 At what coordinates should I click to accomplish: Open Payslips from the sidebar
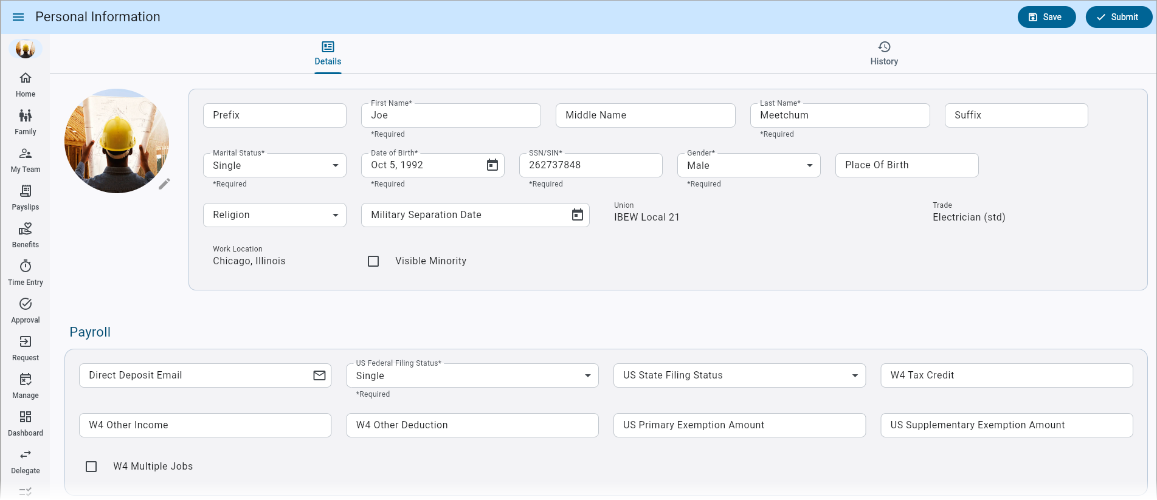pos(26,197)
